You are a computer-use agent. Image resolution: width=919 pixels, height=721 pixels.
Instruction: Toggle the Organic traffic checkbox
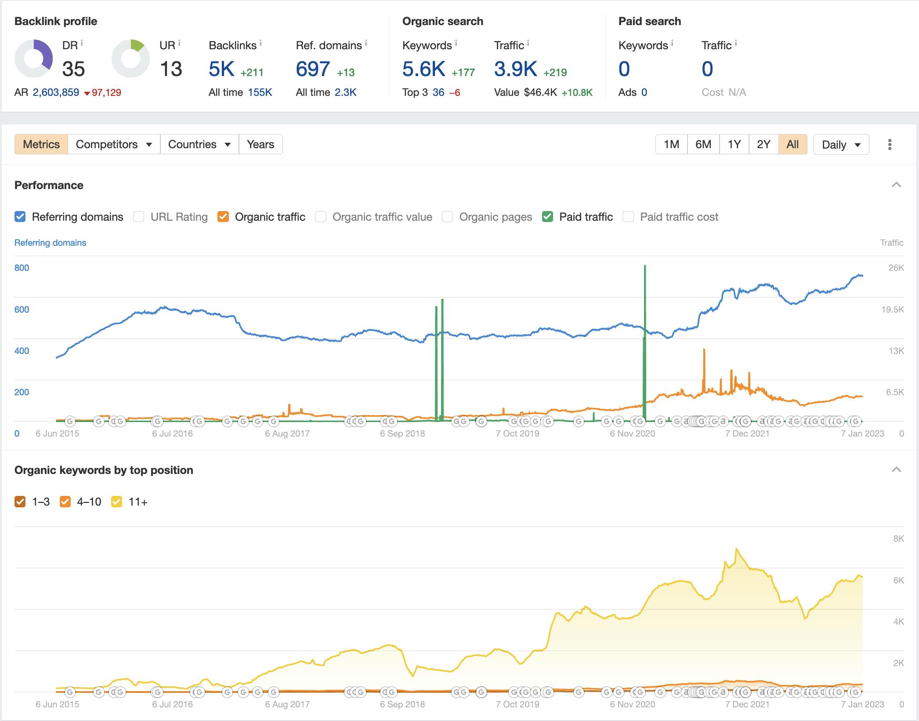(x=223, y=217)
